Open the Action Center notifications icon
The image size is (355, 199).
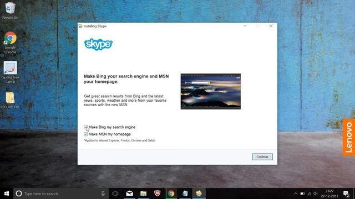[x=346, y=193]
